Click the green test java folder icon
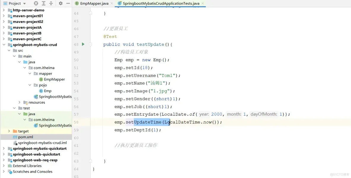Viewport: 351px width, 178px height. (x=25, y=114)
